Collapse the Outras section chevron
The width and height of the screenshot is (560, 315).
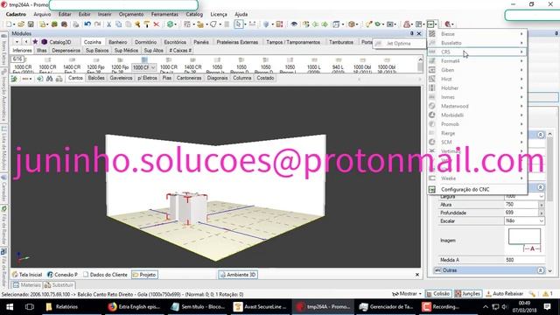(x=541, y=270)
